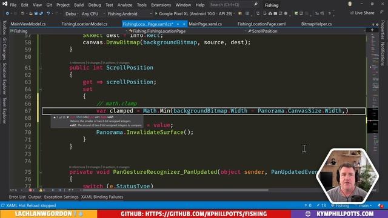
Task: Click the new project toolbar icon
Action: click(23, 13)
